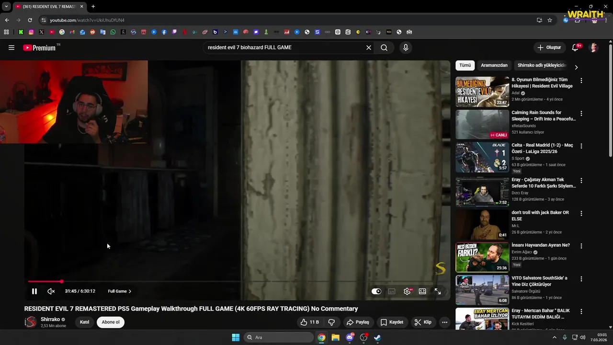The height and width of the screenshot is (345, 613).
Task: Open Resident Evil Village story thumbnail
Action: coord(482,92)
